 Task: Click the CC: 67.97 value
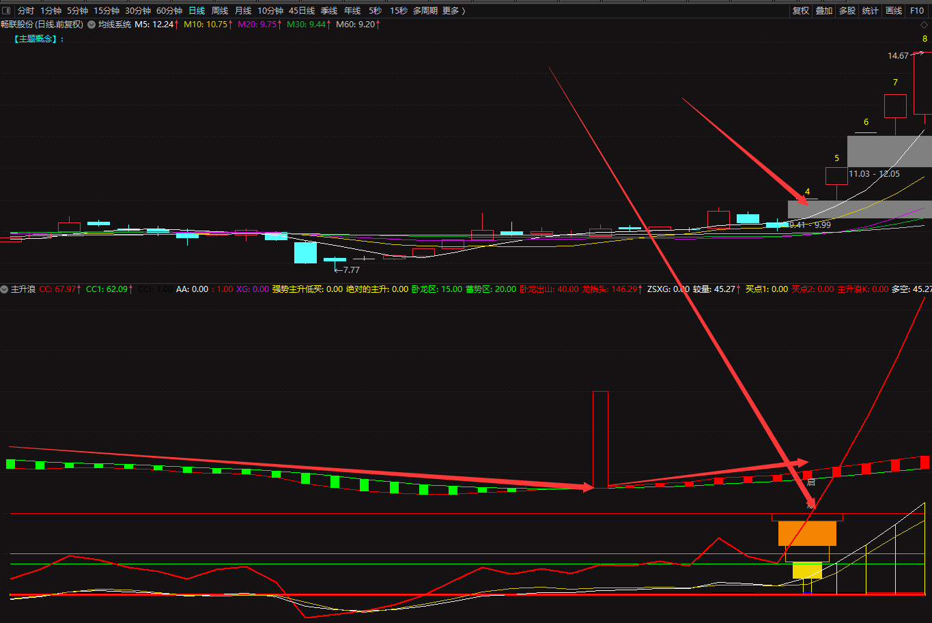(x=60, y=289)
